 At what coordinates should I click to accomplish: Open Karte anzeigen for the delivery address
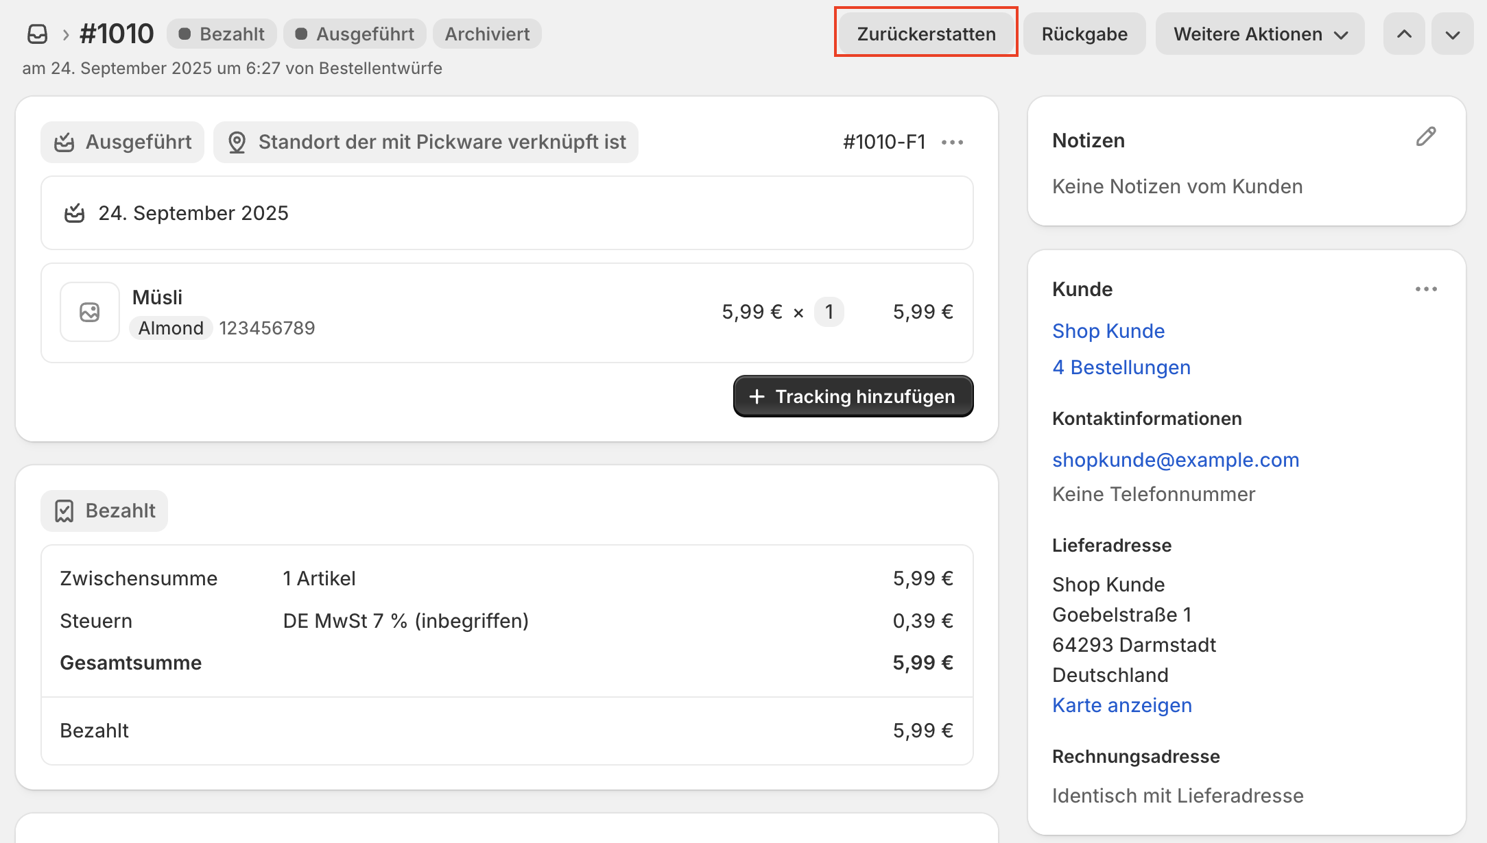coord(1122,705)
